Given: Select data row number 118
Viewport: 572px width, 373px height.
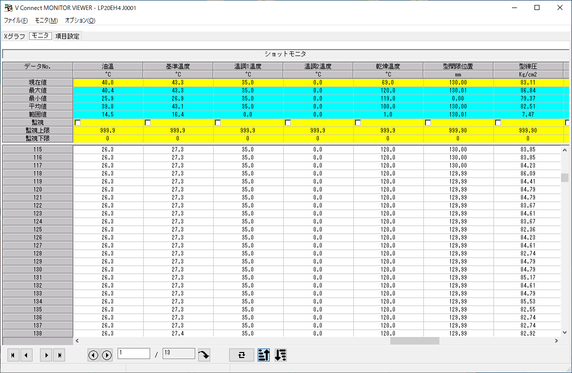Looking at the screenshot, I should click(x=38, y=173).
